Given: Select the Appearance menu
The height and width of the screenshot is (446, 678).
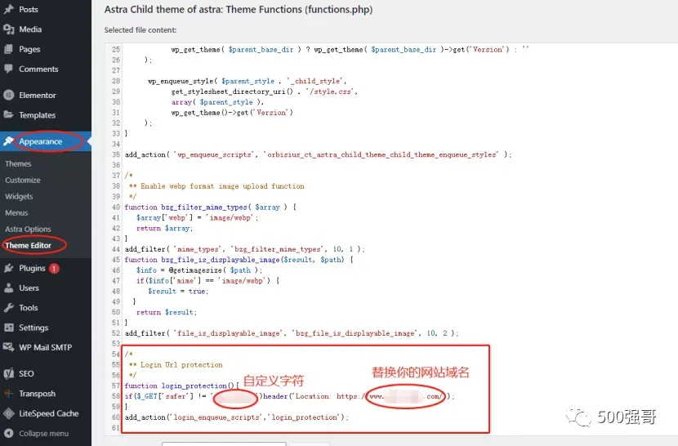Looking at the screenshot, I should click(41, 141).
